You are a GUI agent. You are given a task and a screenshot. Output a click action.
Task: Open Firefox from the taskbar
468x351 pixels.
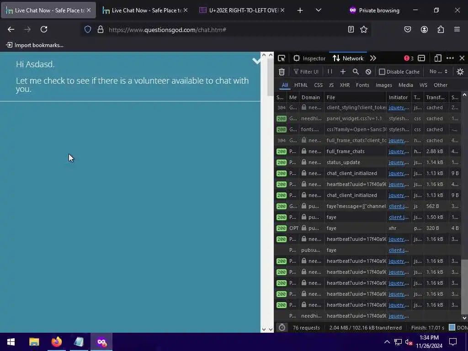[x=56, y=342]
